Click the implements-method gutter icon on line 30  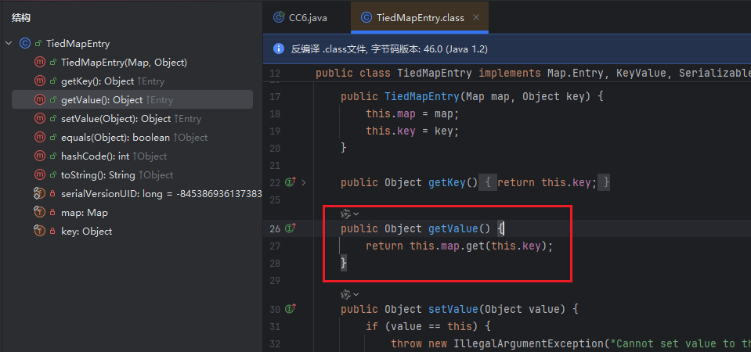click(291, 309)
